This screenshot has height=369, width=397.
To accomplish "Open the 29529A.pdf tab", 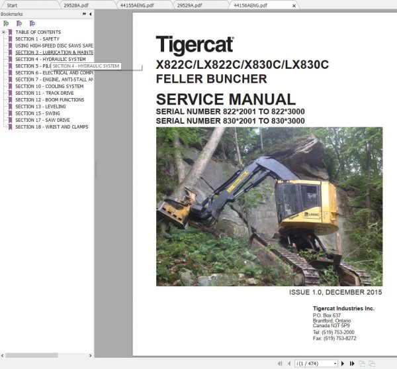I will (189, 5).
